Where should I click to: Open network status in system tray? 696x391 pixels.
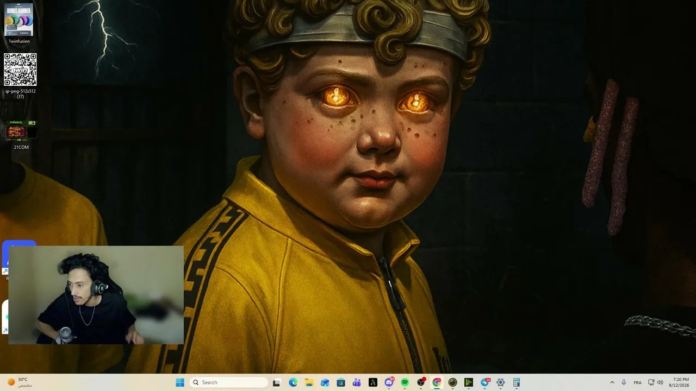click(651, 382)
